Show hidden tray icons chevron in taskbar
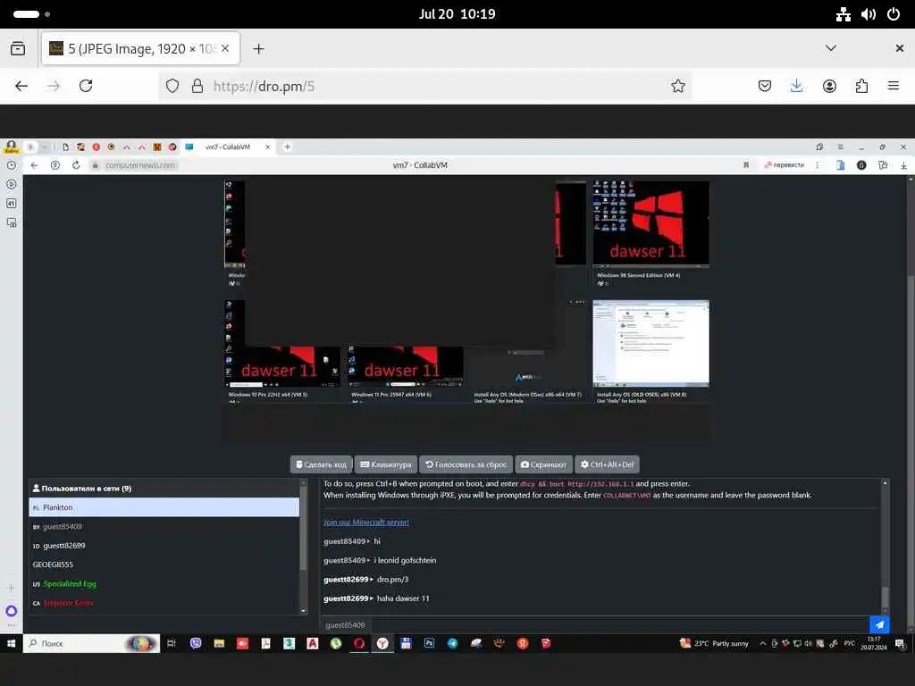Image resolution: width=915 pixels, height=686 pixels. click(762, 643)
